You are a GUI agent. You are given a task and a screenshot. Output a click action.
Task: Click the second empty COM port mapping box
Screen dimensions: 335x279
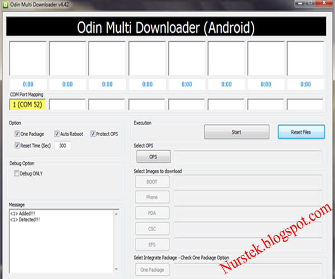(107, 104)
